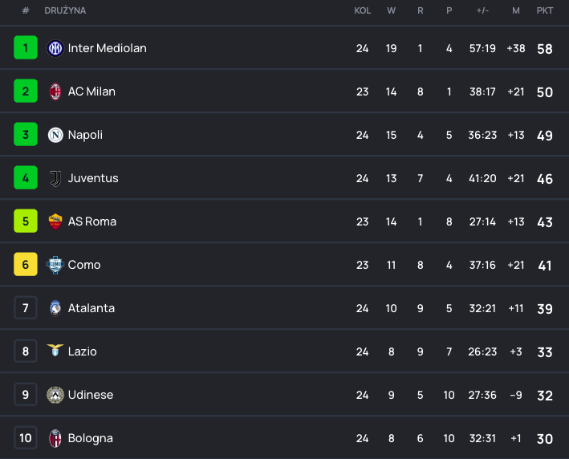Open the Inter Mediolan team link

click(x=107, y=48)
